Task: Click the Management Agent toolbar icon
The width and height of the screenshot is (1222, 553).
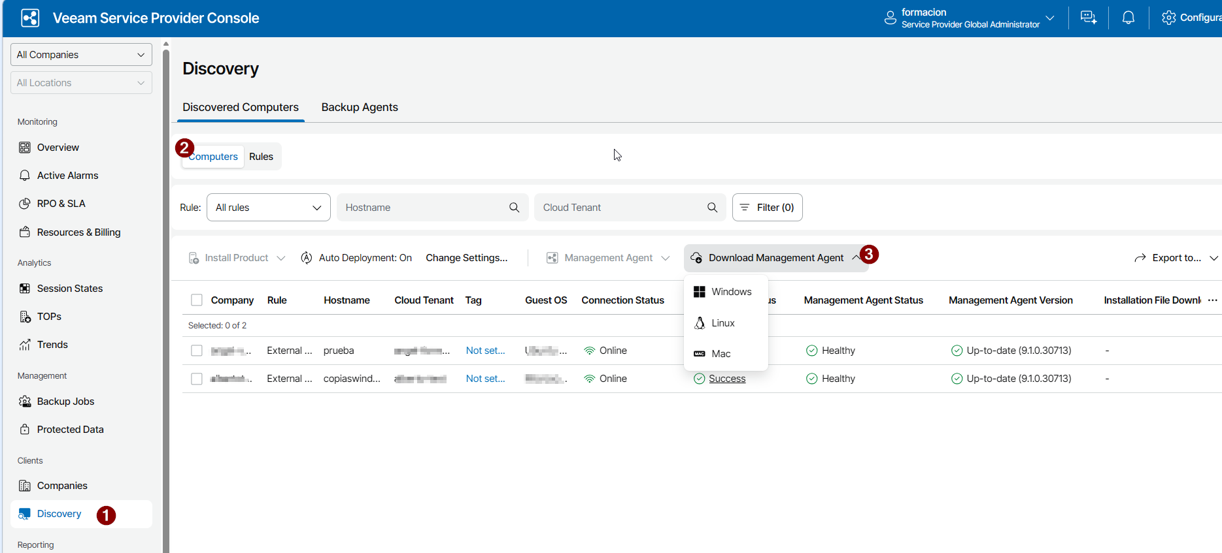Action: tap(552, 258)
